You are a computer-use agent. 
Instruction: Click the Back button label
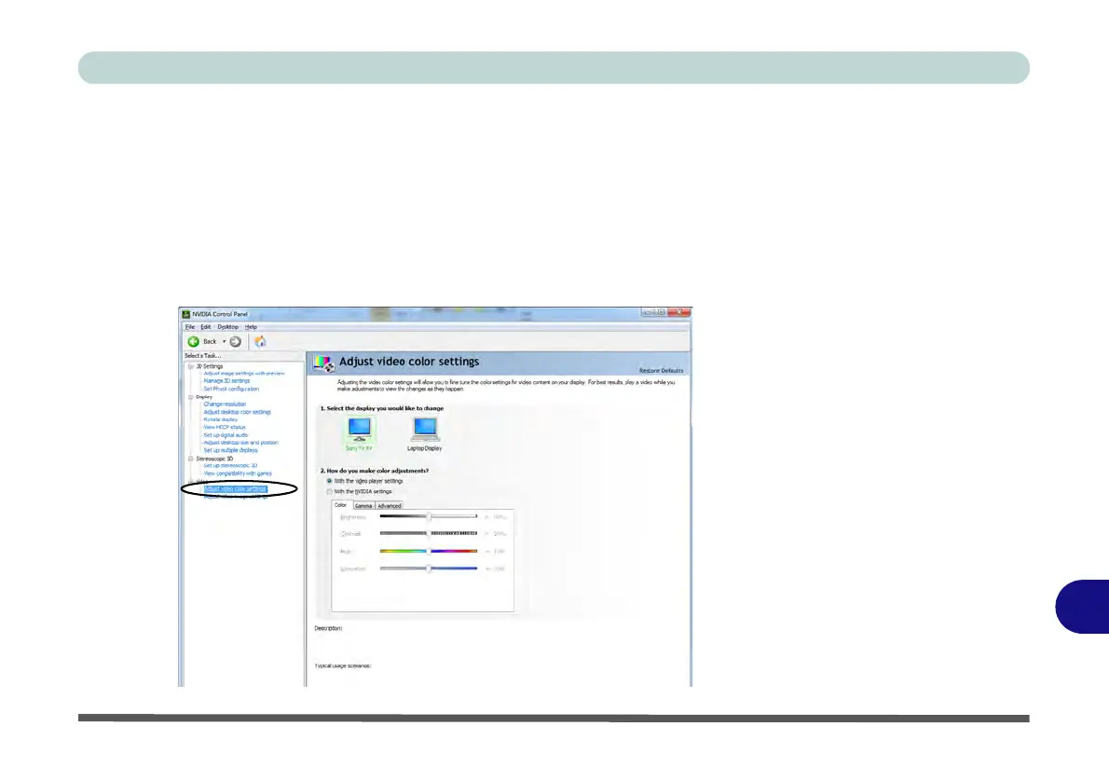coord(210,342)
